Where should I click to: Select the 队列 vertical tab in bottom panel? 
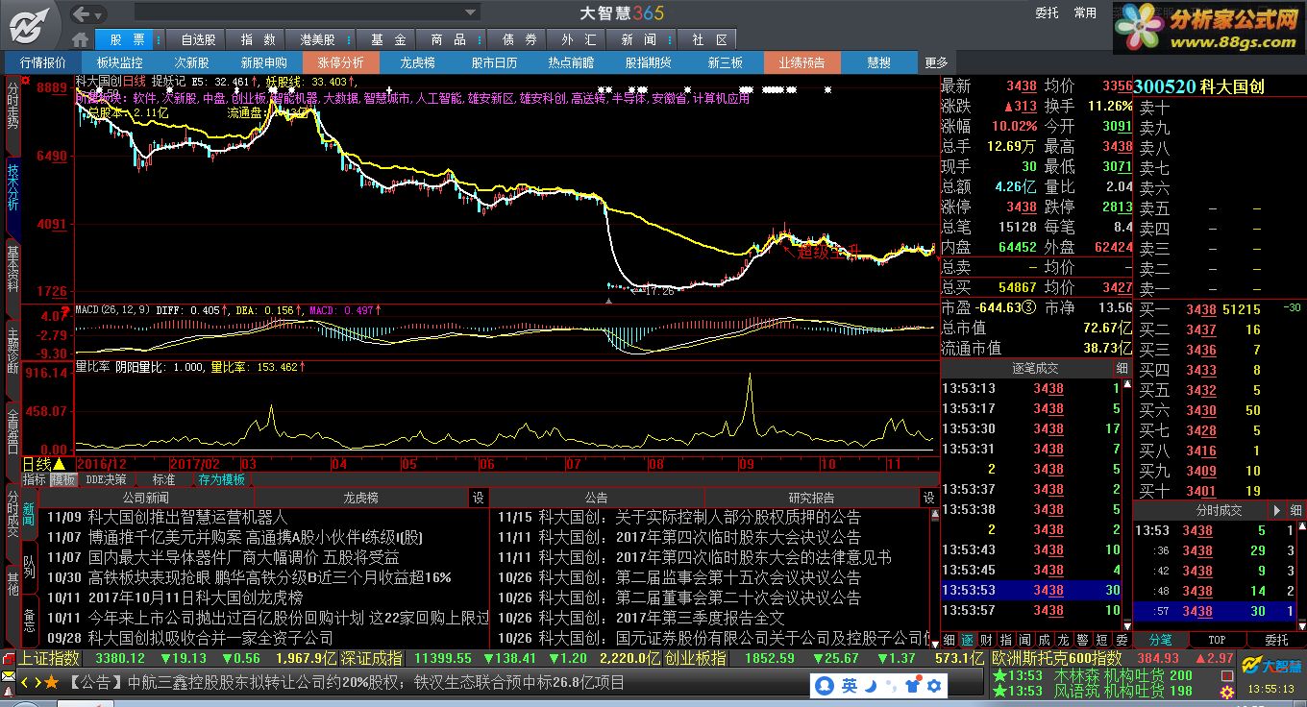[x=30, y=566]
